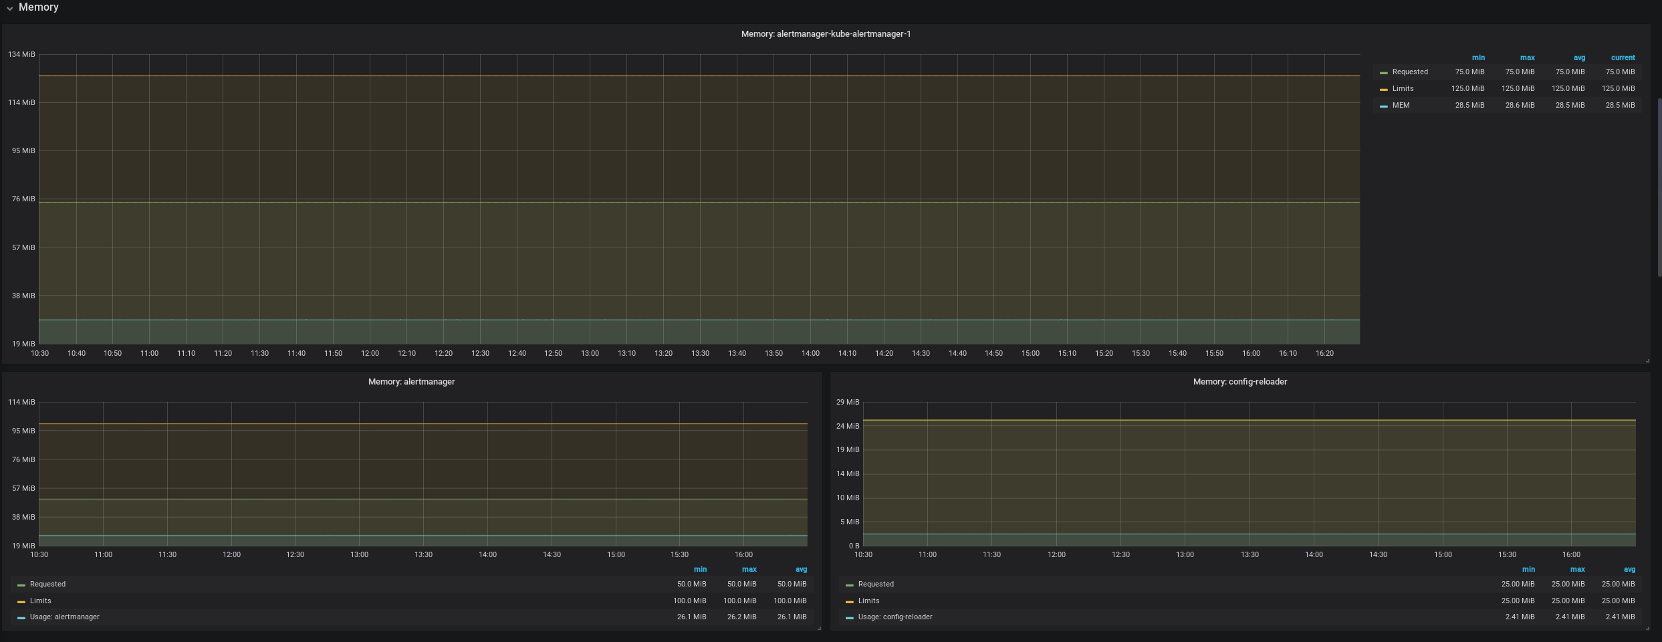Screen dimensions: 1662x642
Task: Click the resize handle of the alertmanager panel
Action: 819,628
